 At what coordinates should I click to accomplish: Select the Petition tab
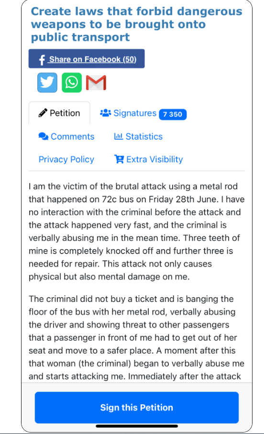pyautogui.click(x=59, y=113)
